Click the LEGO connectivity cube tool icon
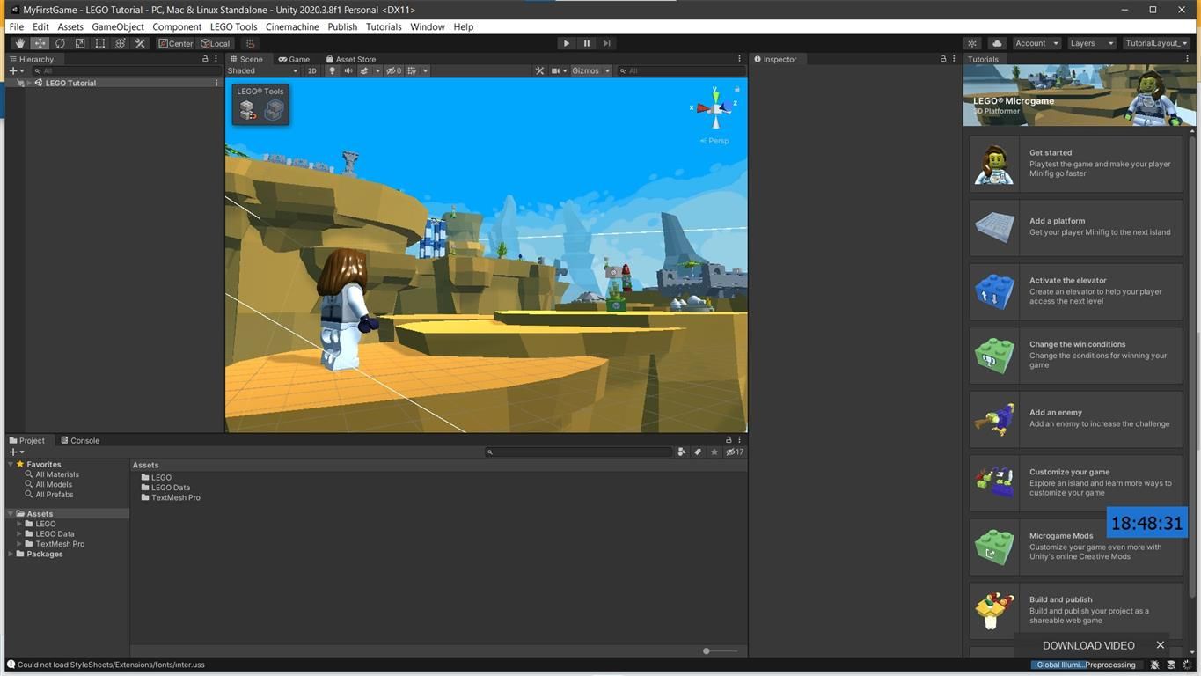Screen dimensions: 1201x676 click(x=274, y=110)
